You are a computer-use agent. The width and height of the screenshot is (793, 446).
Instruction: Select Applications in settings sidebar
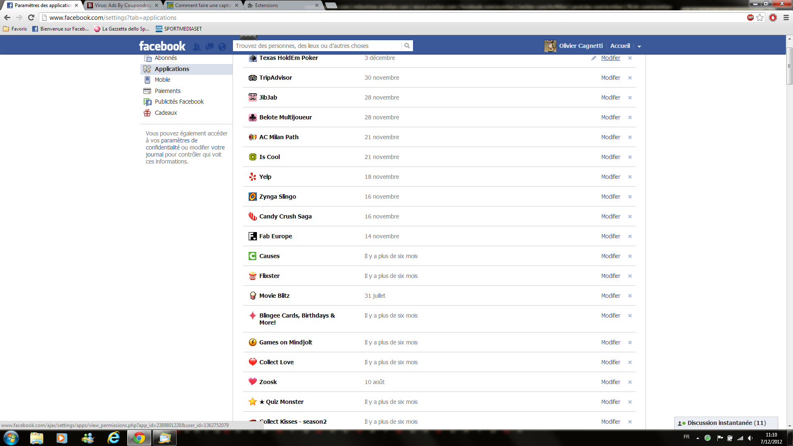(x=187, y=69)
